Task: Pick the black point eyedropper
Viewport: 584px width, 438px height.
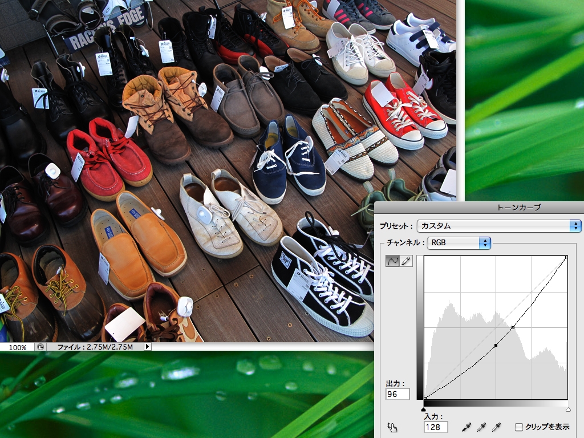Action: tap(467, 427)
